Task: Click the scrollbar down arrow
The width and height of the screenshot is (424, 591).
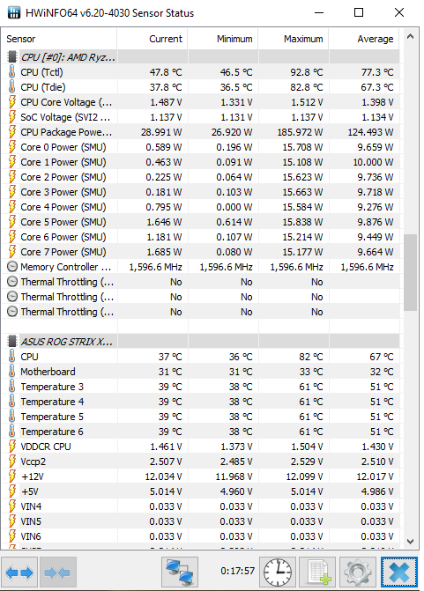Action: click(411, 542)
